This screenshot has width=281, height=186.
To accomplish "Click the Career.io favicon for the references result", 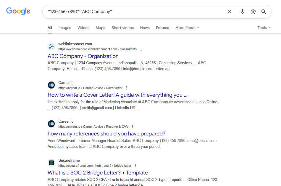I will [x=51, y=124].
